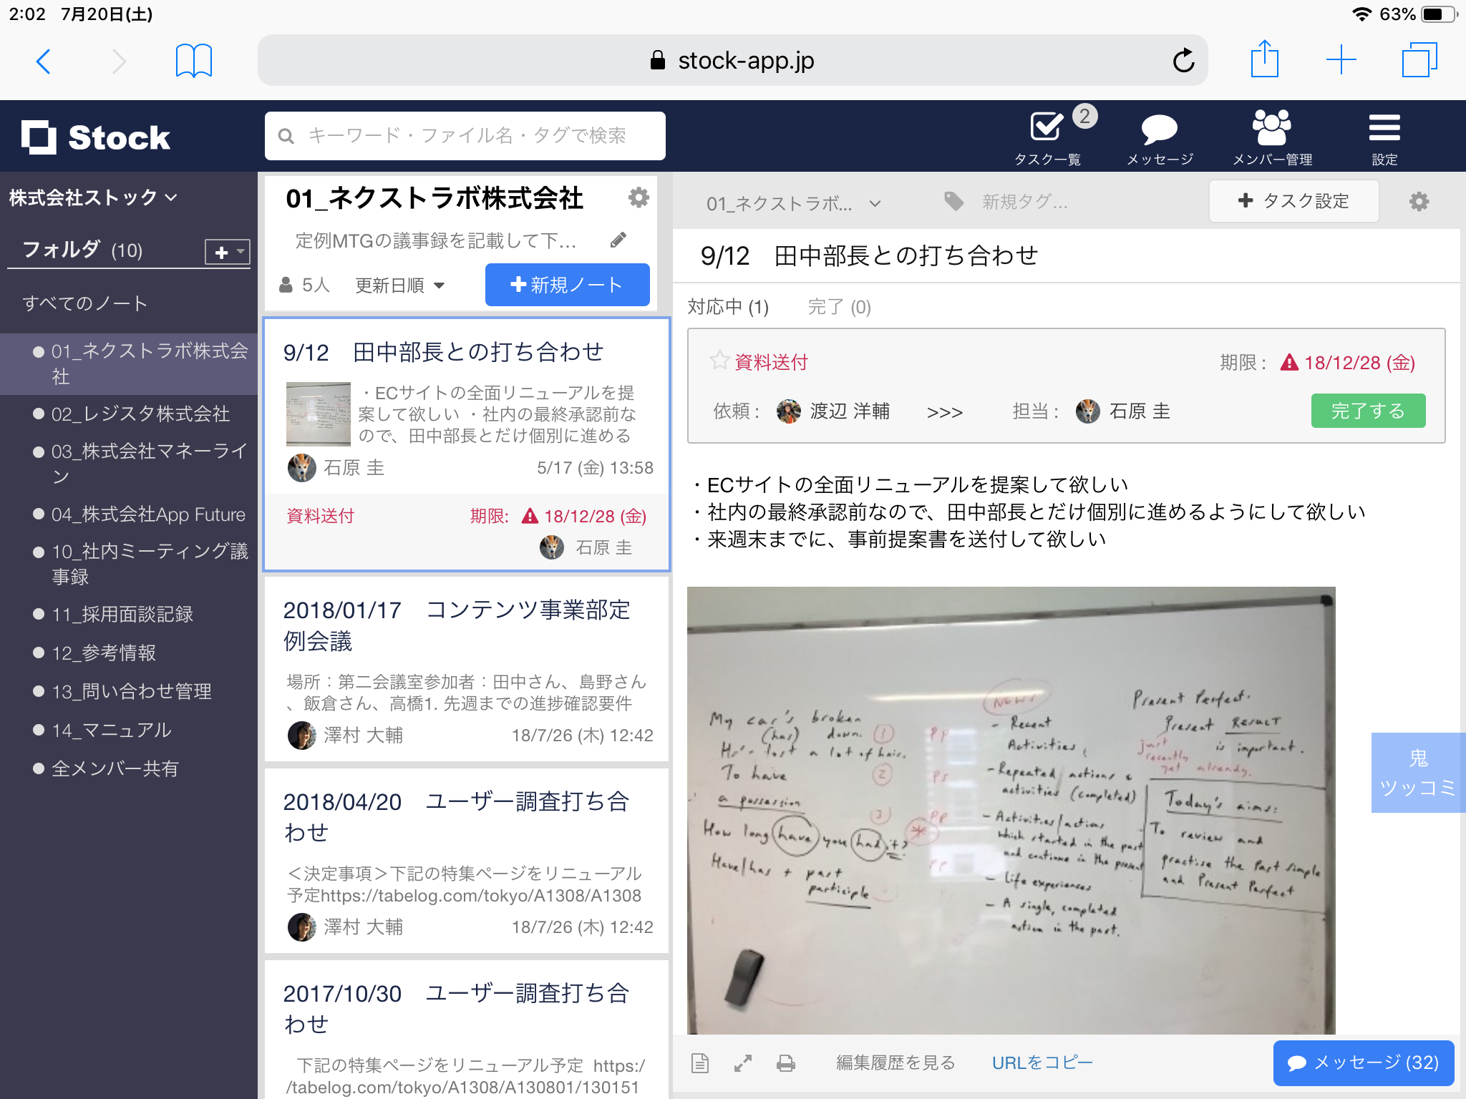Screen dimensions: 1466x1099
Task: Open the タスク一覧 task list icon
Action: pos(1047,127)
